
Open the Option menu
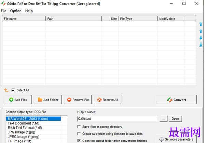pos(16,11)
